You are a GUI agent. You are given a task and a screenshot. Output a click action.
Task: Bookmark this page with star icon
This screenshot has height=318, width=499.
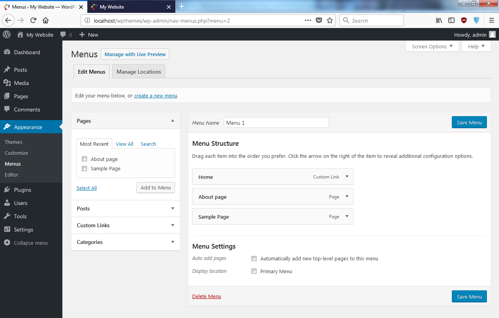[x=330, y=21]
